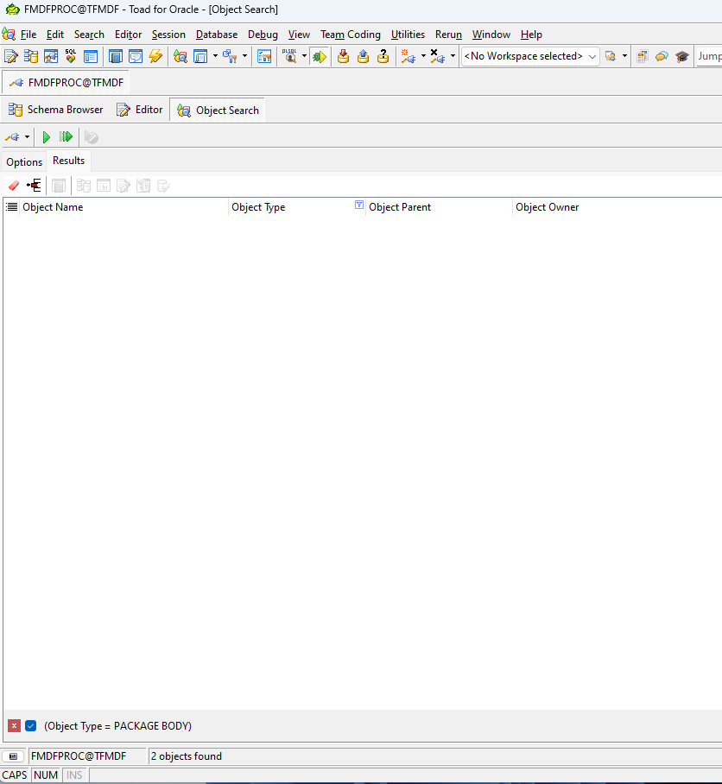Remove filter using red X button
This screenshot has height=784, width=722.
pyautogui.click(x=14, y=726)
